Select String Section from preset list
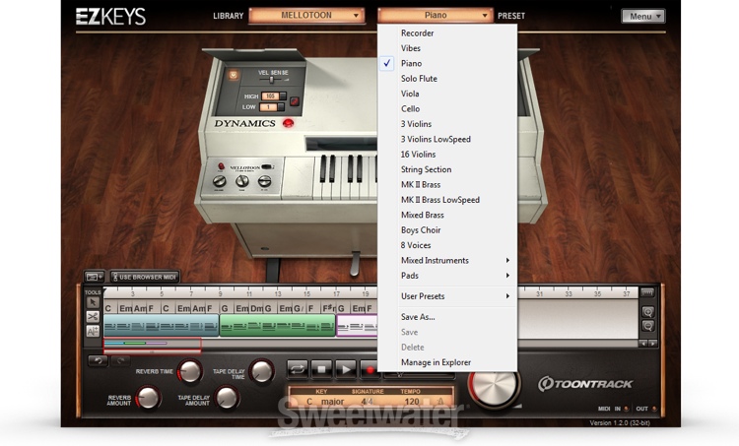 coord(426,169)
